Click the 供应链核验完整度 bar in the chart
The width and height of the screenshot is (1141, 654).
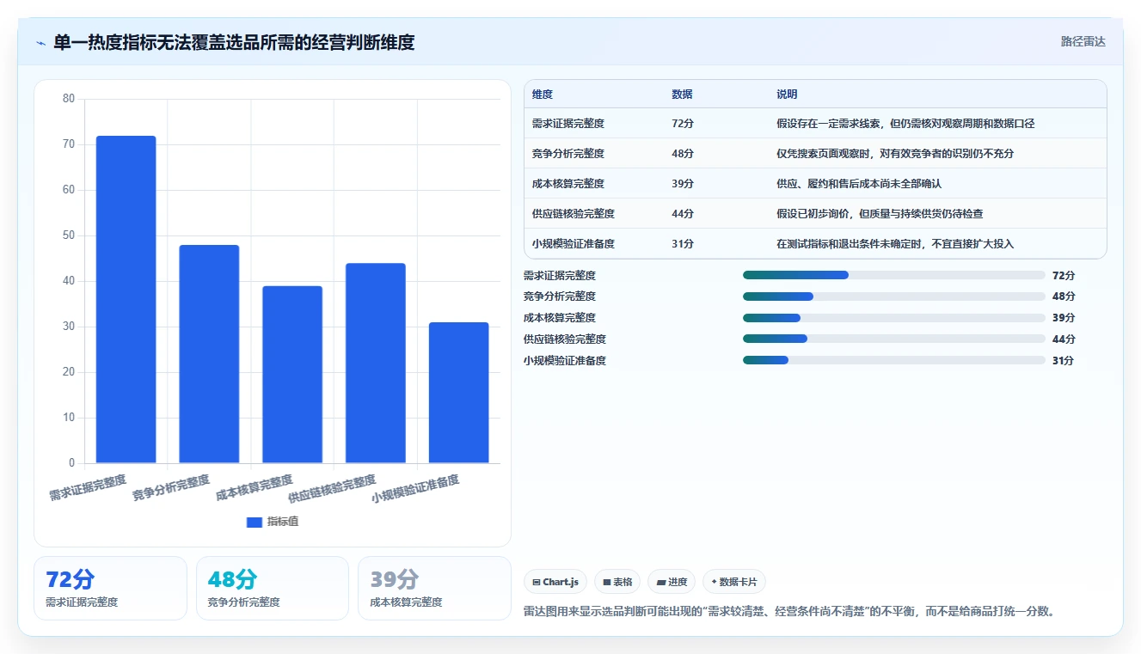[x=376, y=363]
